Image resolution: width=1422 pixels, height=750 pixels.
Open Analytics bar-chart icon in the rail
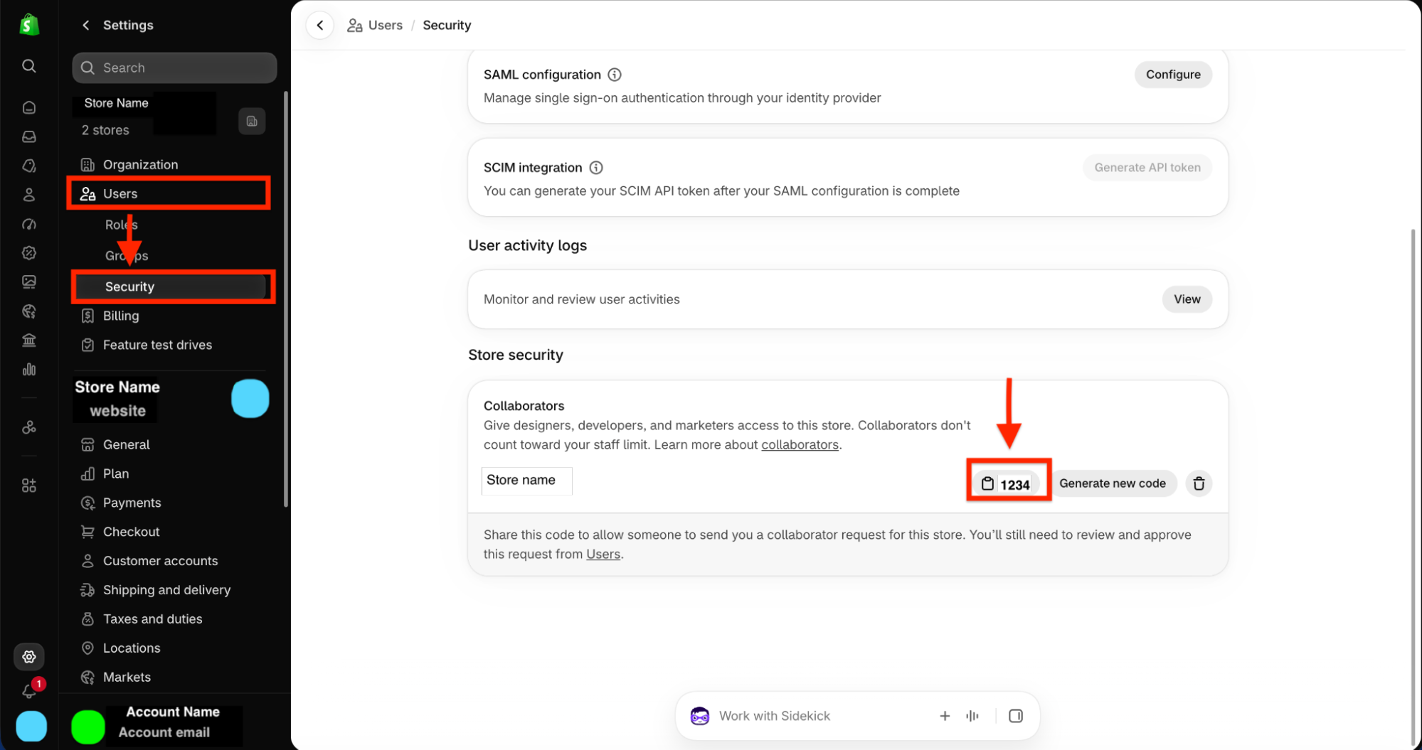[29, 370]
